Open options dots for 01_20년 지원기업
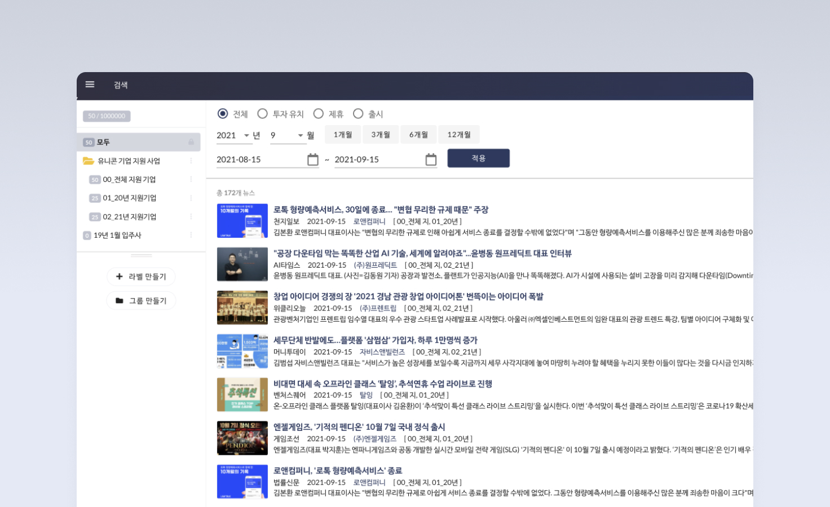Image resolution: width=830 pixels, height=507 pixels. 191,198
